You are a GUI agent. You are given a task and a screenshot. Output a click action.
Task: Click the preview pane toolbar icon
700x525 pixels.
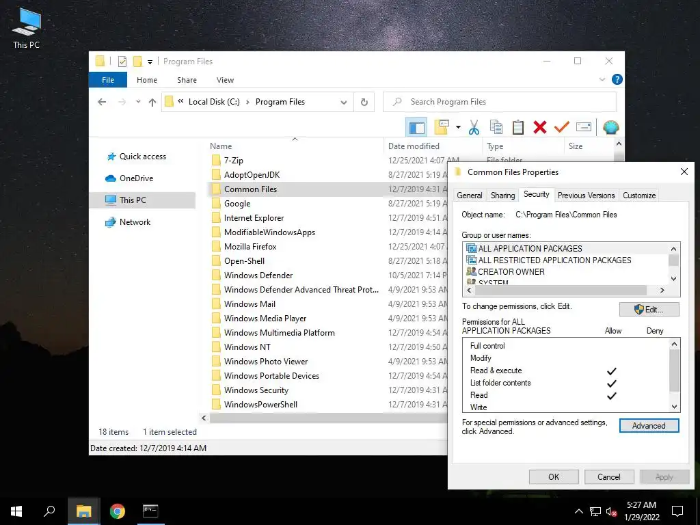(416, 128)
